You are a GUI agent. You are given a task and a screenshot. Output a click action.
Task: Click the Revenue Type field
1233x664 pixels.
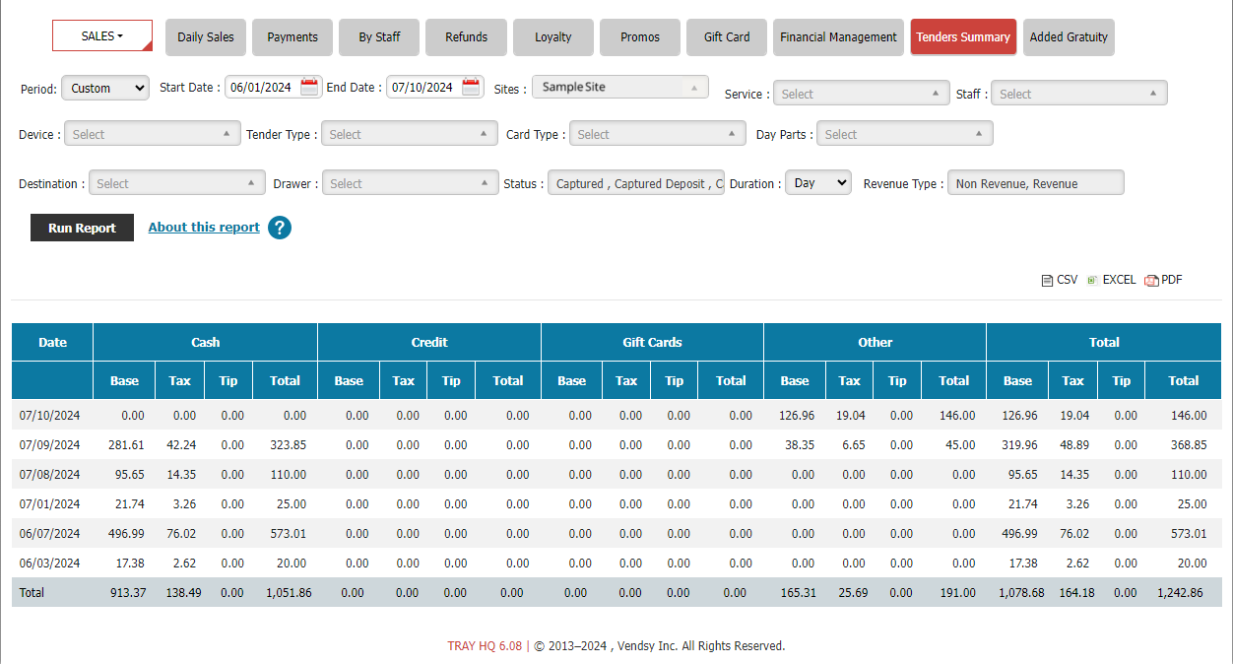pyautogui.click(x=1035, y=183)
